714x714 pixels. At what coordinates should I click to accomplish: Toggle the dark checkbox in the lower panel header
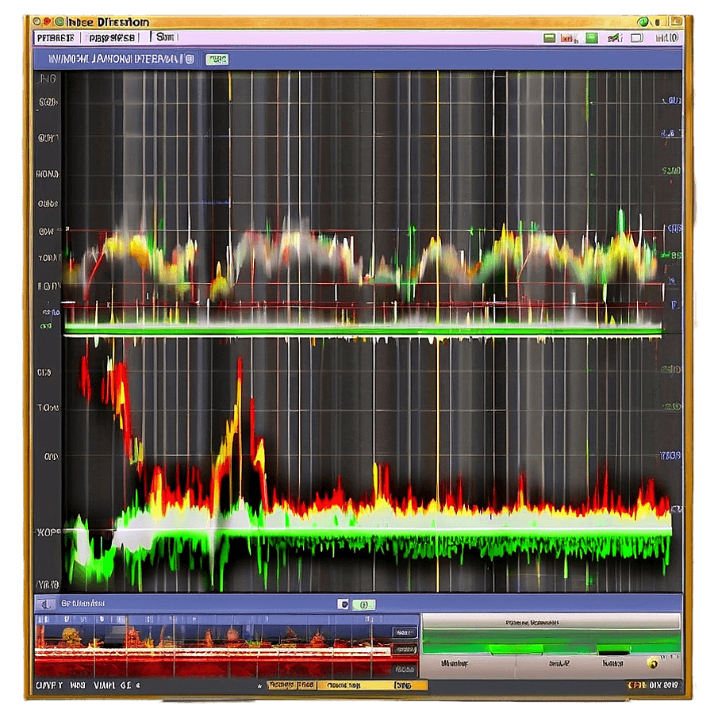(x=343, y=604)
